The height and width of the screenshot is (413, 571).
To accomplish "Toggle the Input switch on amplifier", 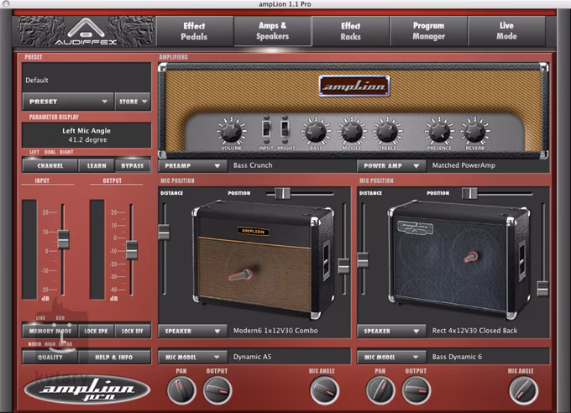I will [266, 130].
